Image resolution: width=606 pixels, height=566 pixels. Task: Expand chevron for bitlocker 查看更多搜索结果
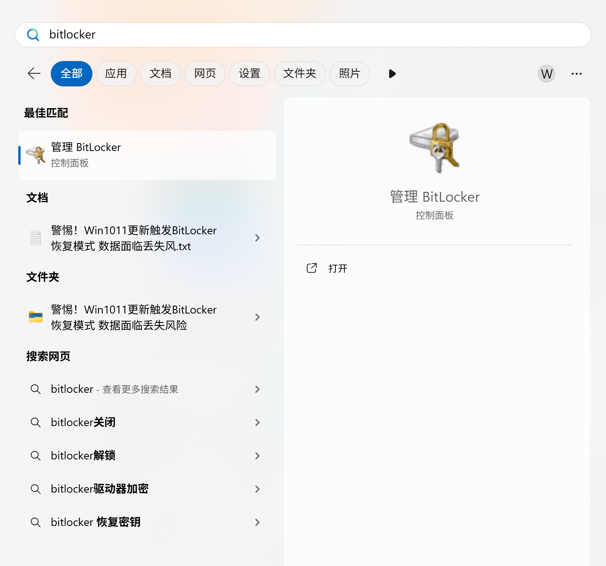[x=257, y=389]
